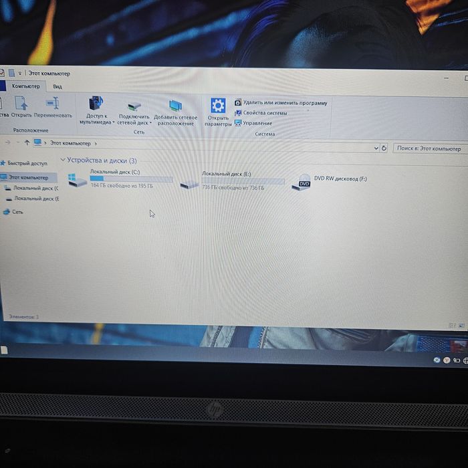Viewport: 468px width, 468px height.
Task: Collapse Устройства и диски group
Action: pyautogui.click(x=63, y=160)
